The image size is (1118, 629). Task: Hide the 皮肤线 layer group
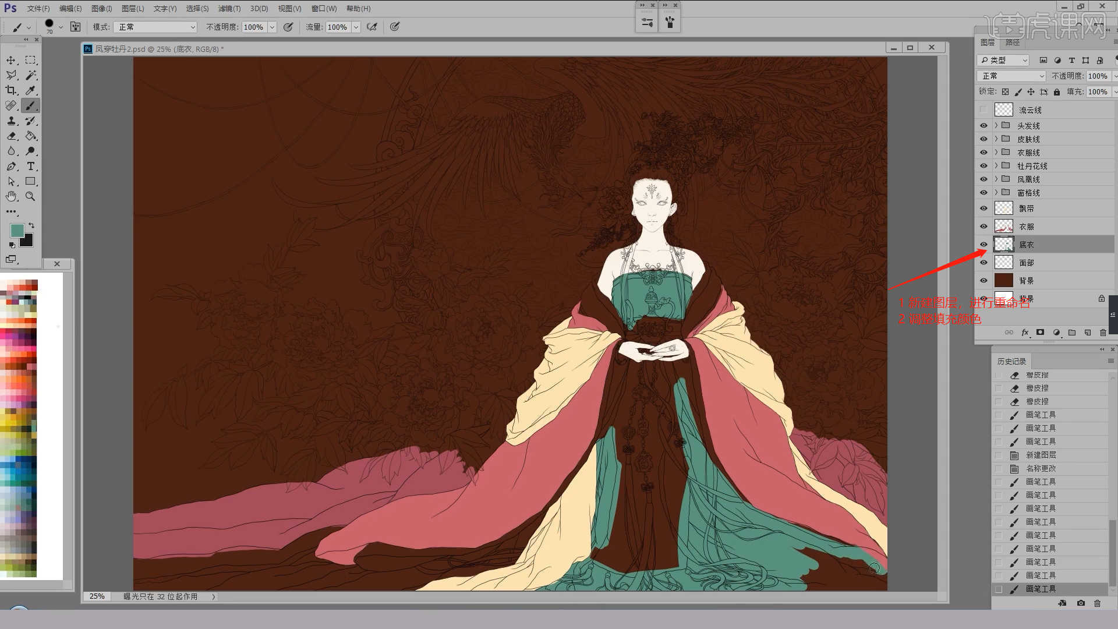pyautogui.click(x=983, y=139)
